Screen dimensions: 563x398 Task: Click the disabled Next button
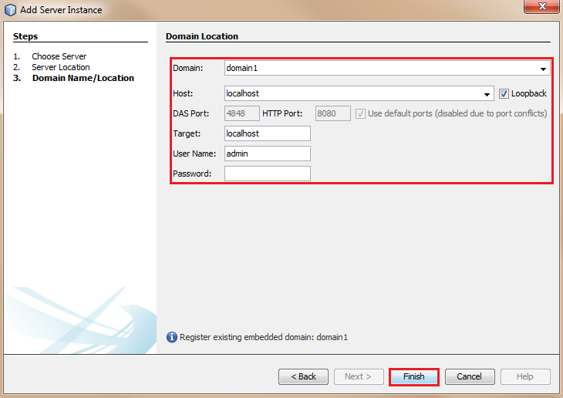tap(359, 376)
